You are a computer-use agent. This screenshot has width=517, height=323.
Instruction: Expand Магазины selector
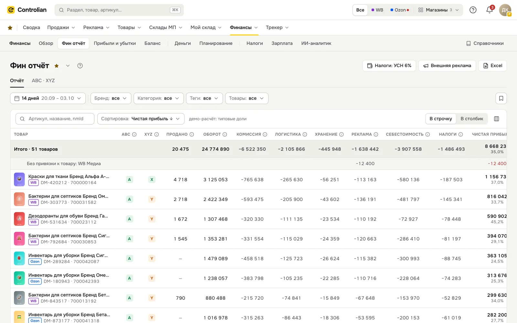(438, 10)
